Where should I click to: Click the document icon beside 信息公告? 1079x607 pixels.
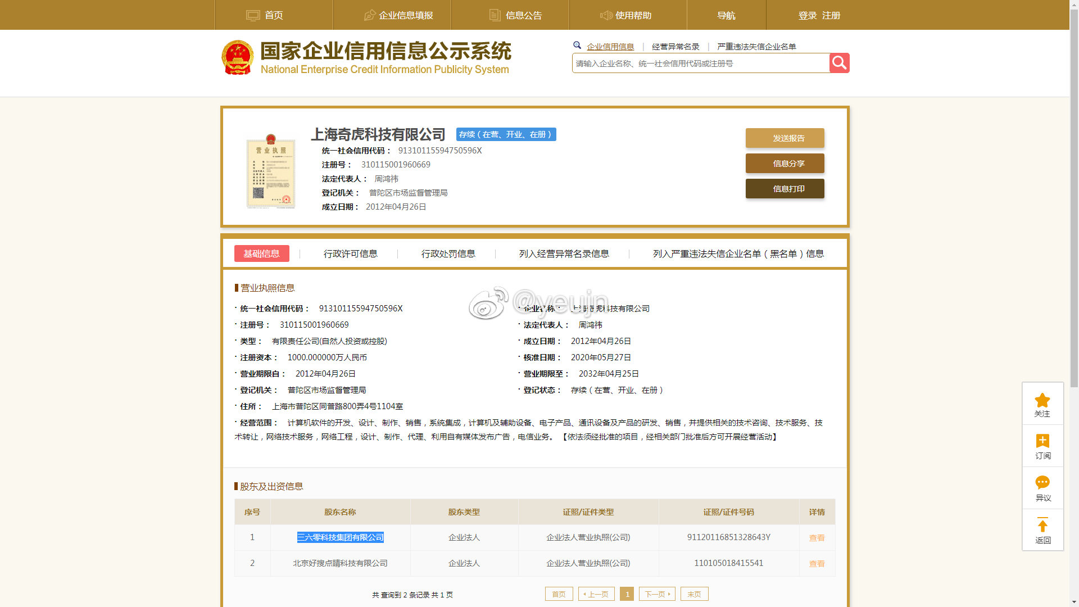(495, 15)
